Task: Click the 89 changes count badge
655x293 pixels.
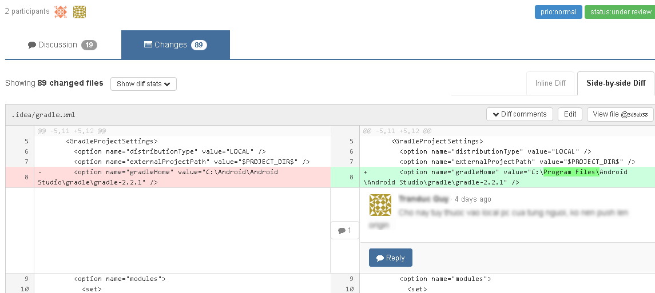Action: pos(199,45)
